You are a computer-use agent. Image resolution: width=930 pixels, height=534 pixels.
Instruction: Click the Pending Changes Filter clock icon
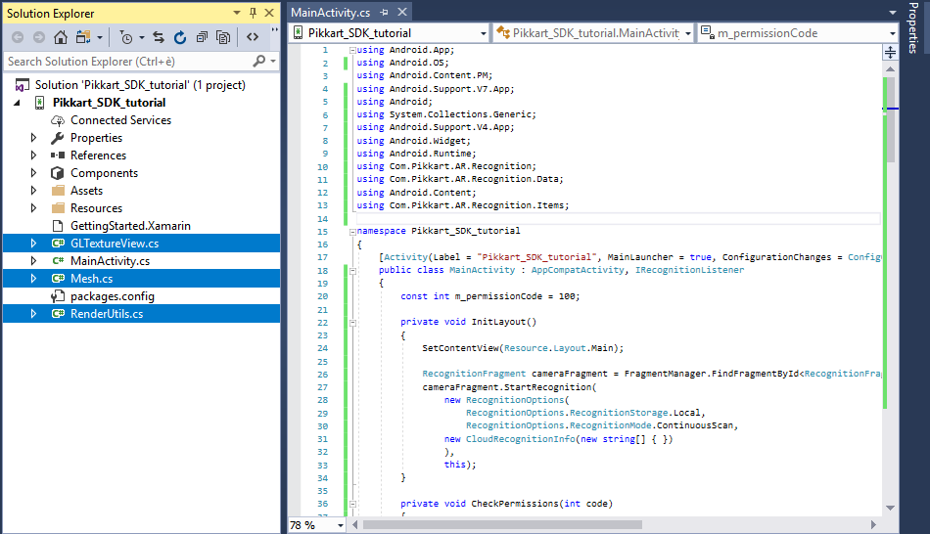pyautogui.click(x=125, y=37)
